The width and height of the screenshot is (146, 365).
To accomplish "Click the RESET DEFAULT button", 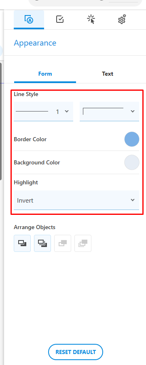I will (x=76, y=352).
